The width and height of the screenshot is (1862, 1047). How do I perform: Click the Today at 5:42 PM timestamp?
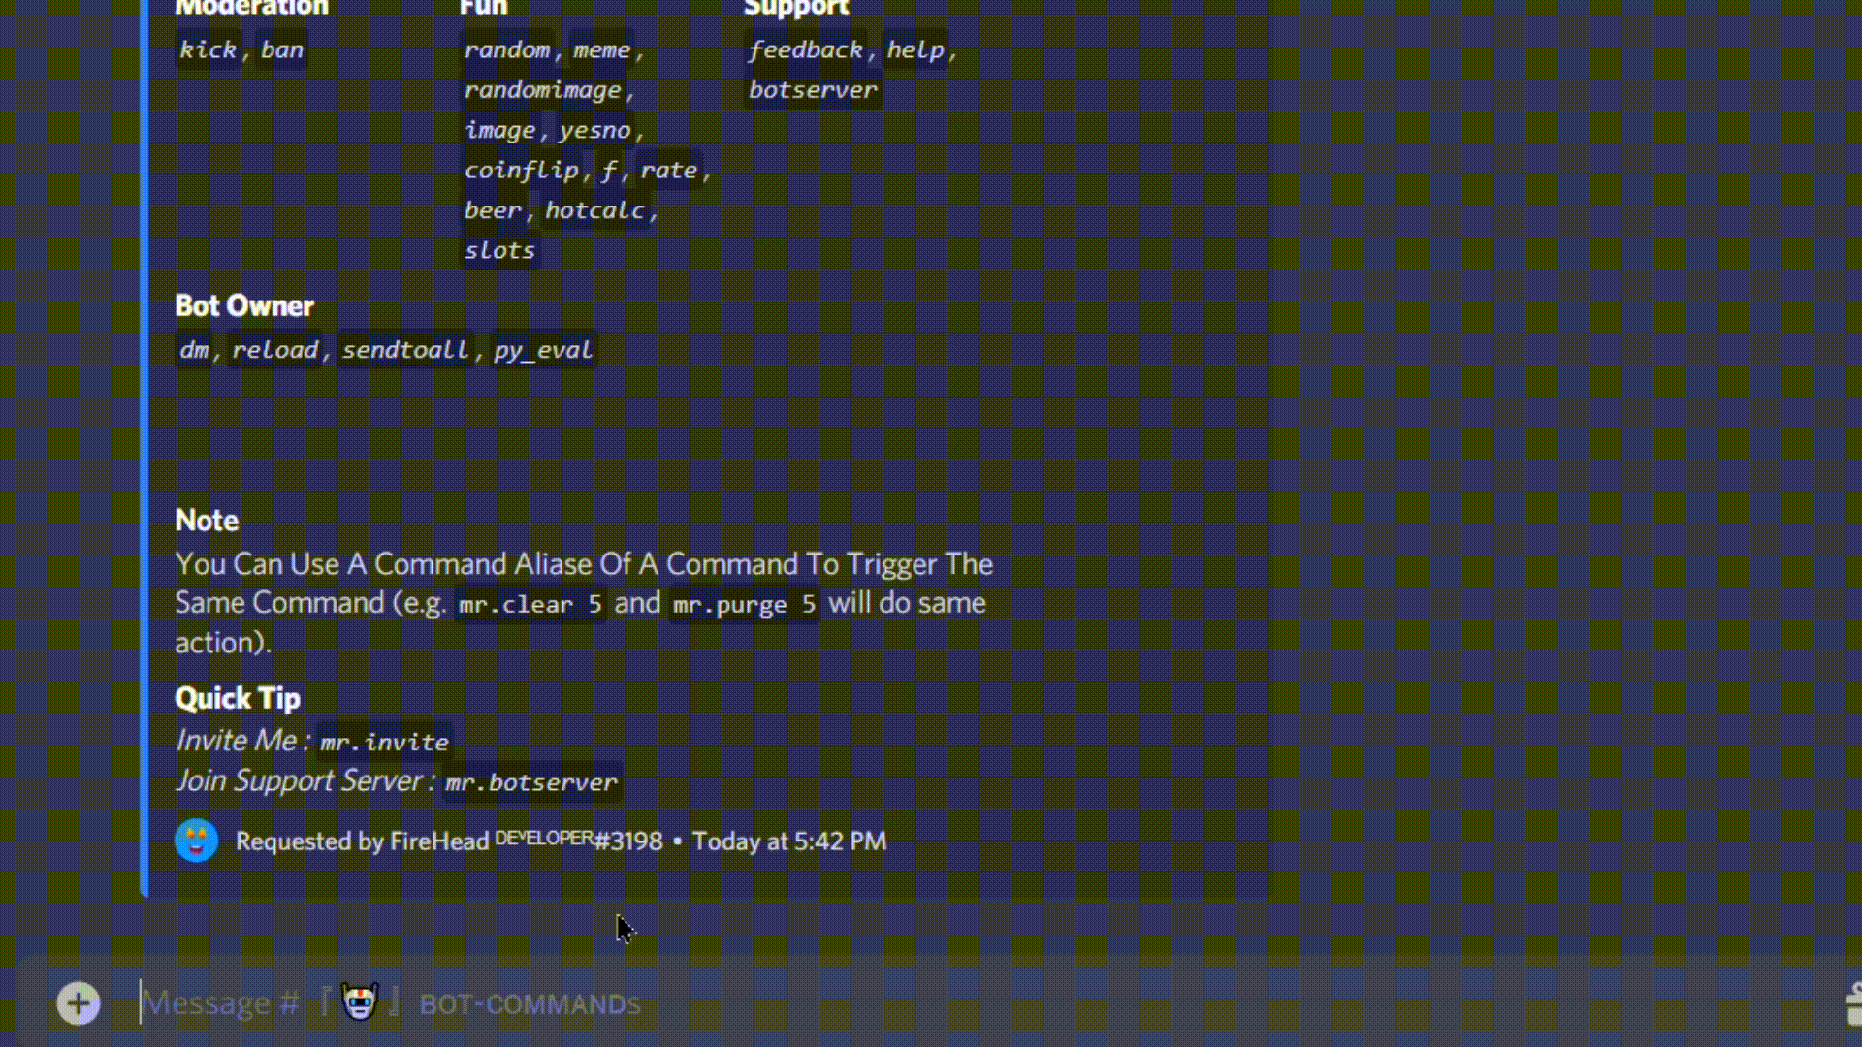pyautogui.click(x=788, y=841)
